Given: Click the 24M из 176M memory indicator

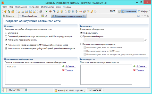Looking at the screenshot, I should 14,90.
